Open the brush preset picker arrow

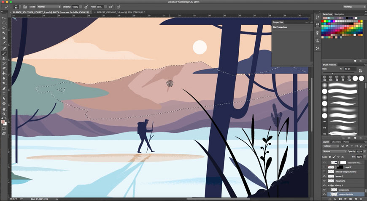point(19,7)
